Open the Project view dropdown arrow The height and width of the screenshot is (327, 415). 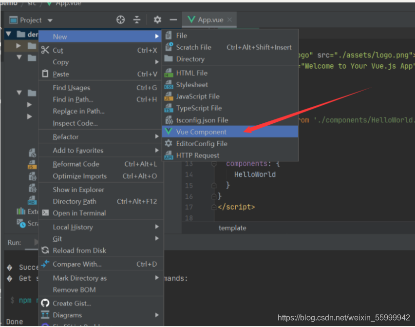tap(50, 20)
